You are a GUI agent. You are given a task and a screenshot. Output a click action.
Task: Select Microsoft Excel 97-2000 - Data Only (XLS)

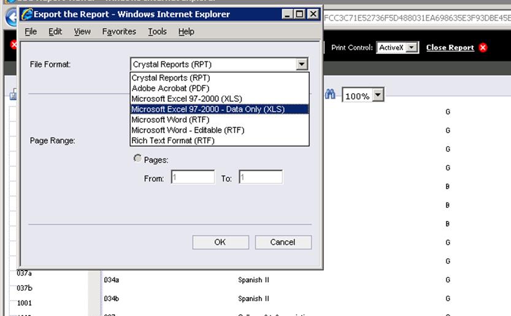point(208,109)
